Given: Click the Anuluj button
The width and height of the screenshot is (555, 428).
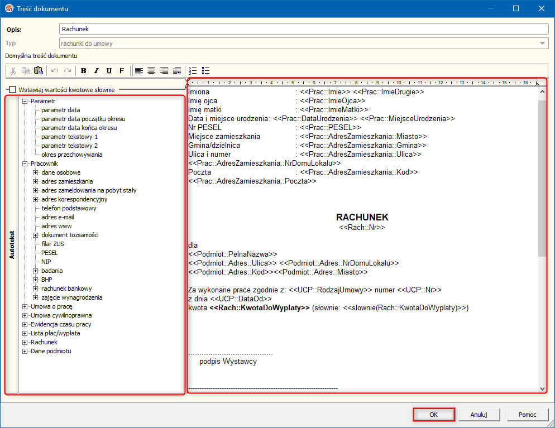Looking at the screenshot, I should (479, 415).
